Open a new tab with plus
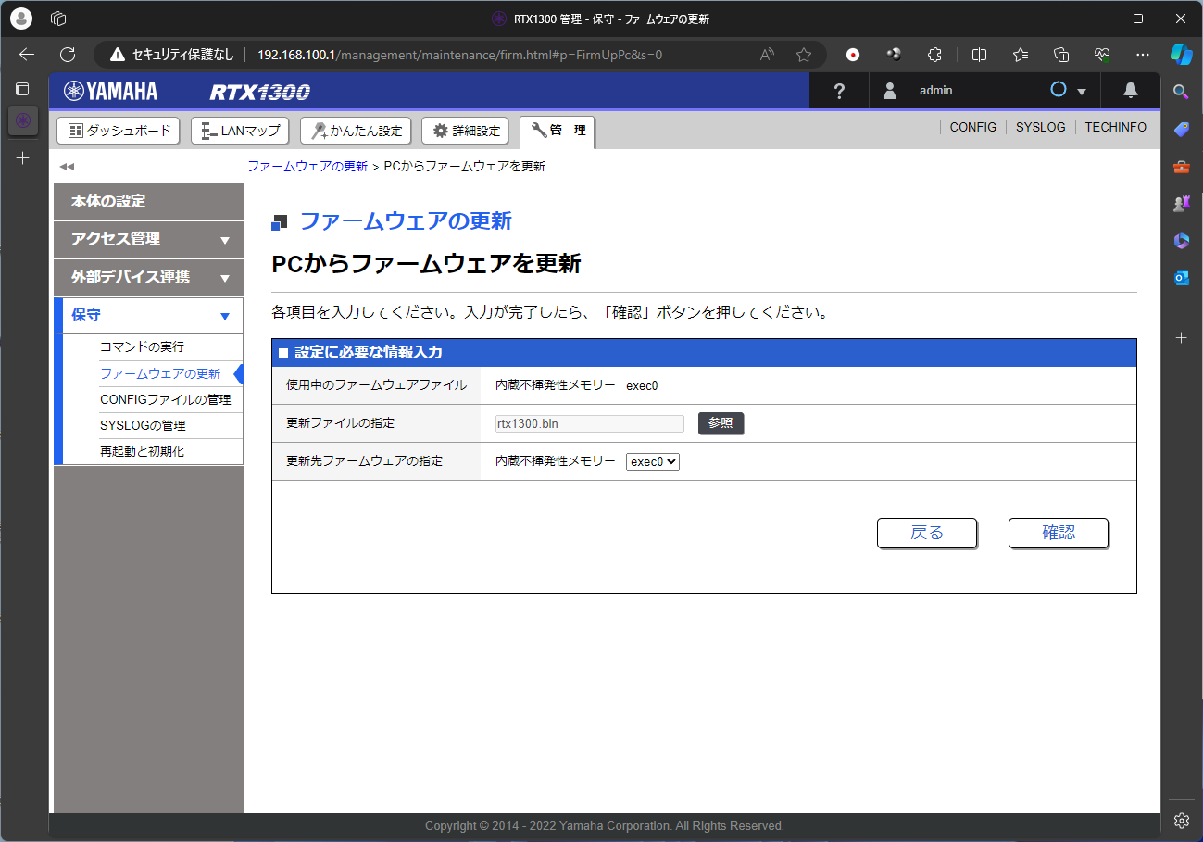 tap(23, 158)
